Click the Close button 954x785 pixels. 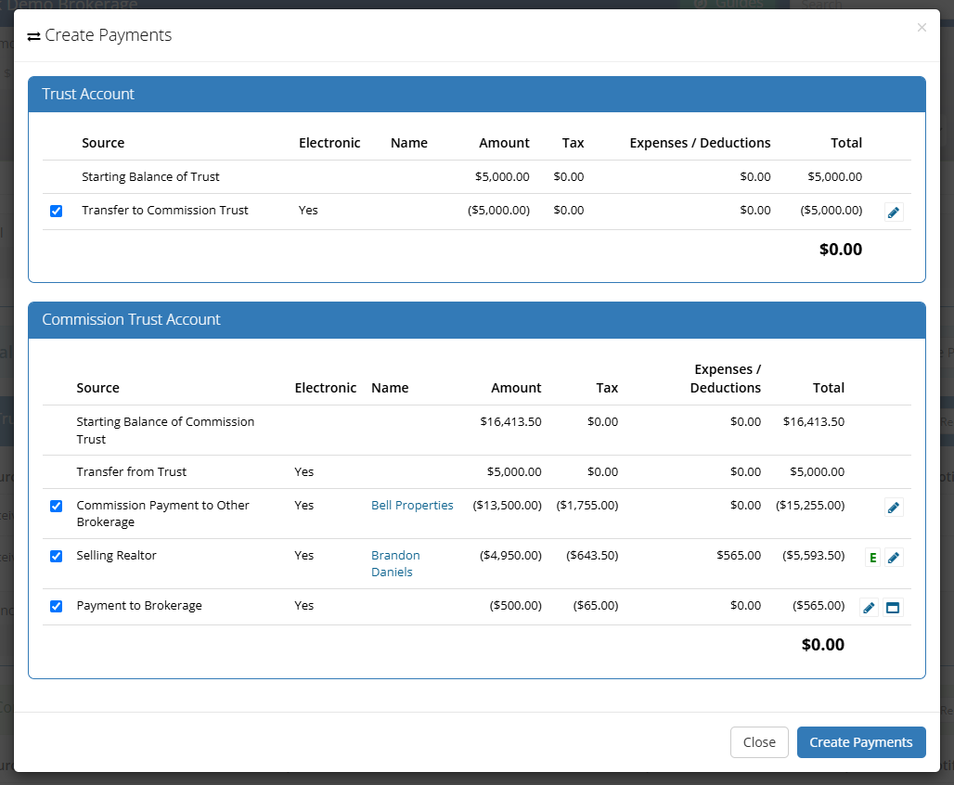759,742
